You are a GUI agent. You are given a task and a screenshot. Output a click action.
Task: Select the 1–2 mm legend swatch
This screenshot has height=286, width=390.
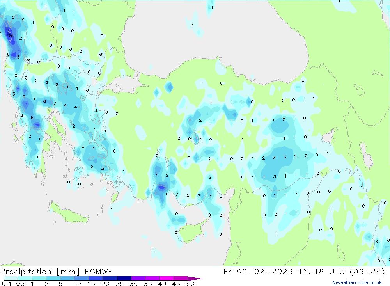pyautogui.click(x=39, y=278)
